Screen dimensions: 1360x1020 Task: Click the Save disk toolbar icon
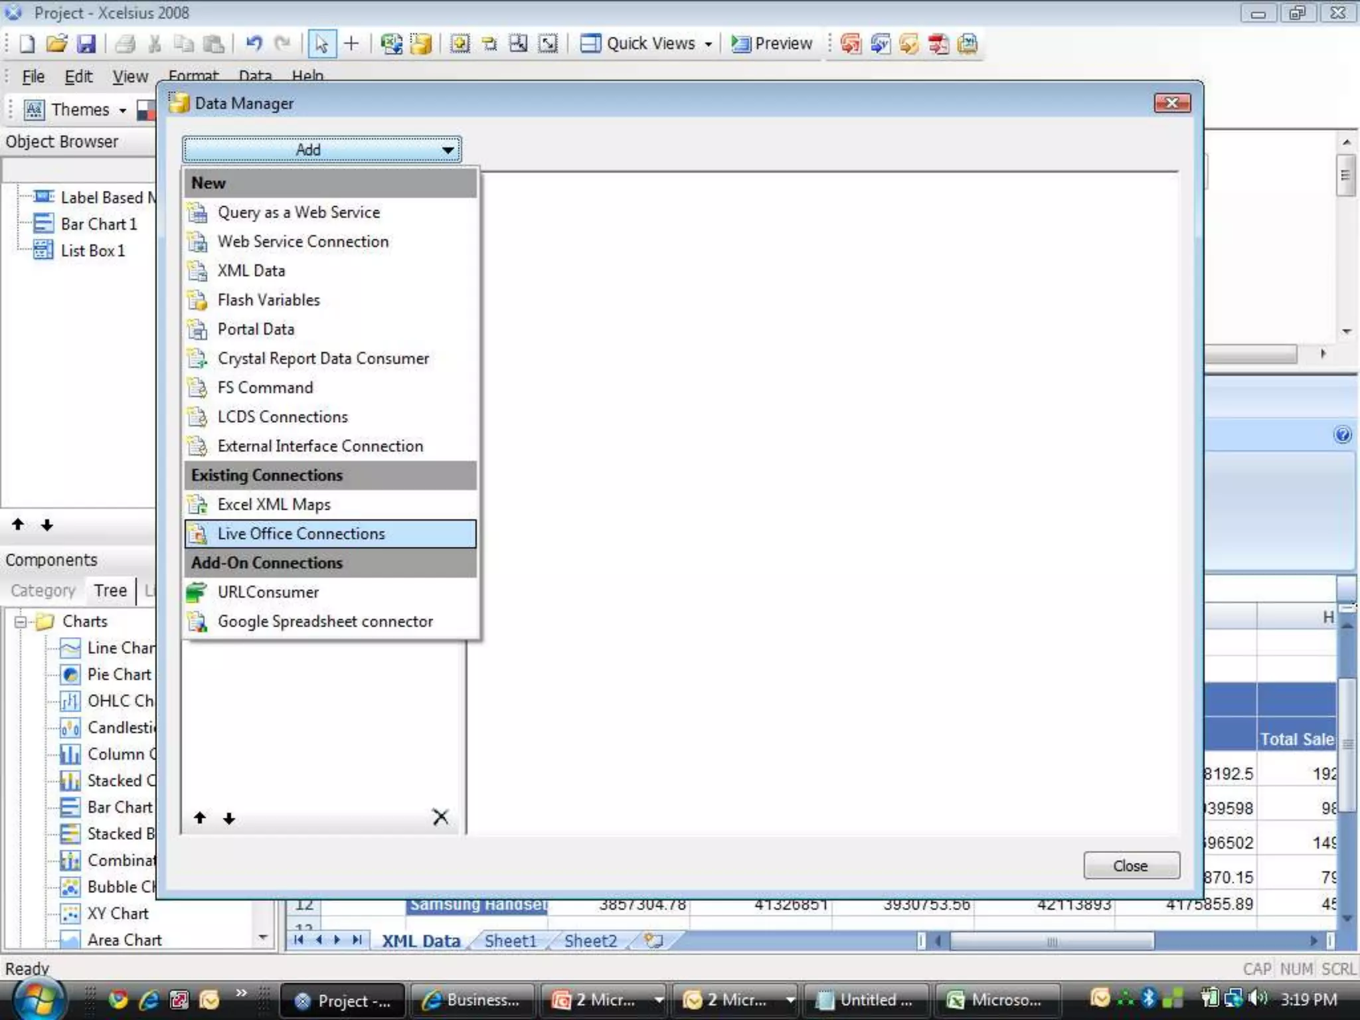(86, 44)
